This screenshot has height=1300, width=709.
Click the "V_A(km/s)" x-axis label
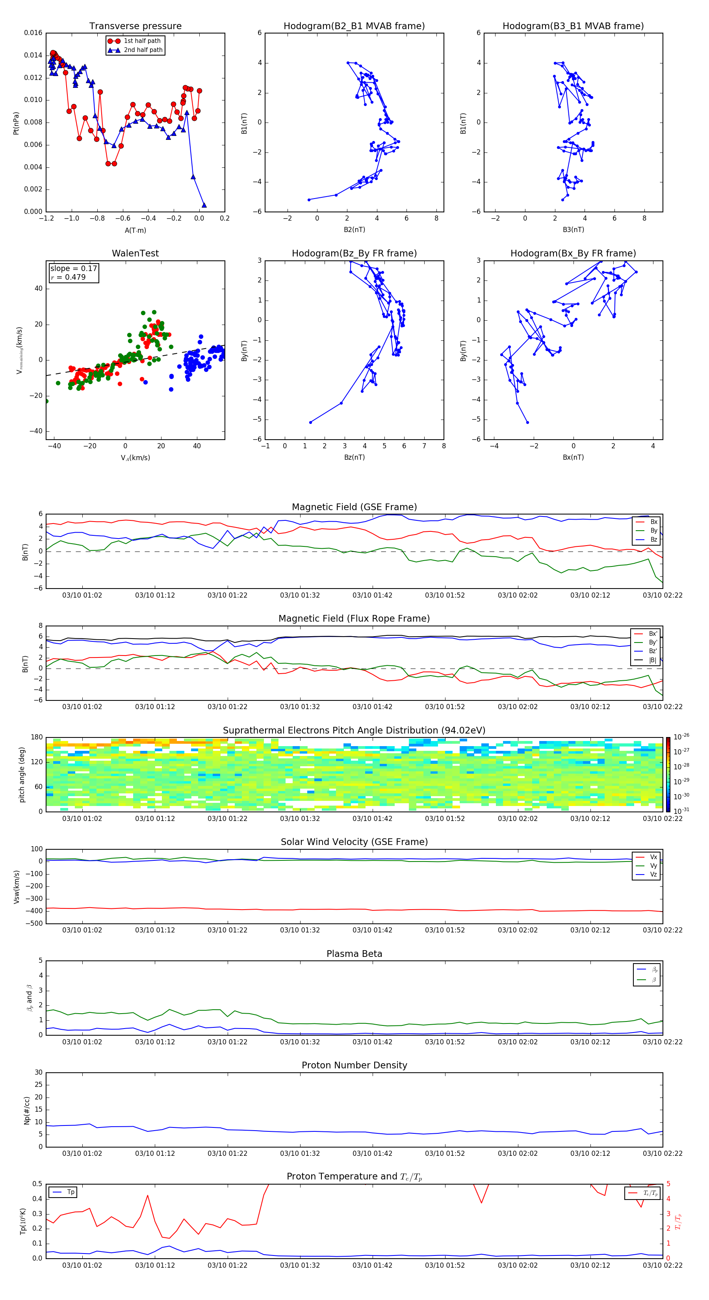point(135,458)
